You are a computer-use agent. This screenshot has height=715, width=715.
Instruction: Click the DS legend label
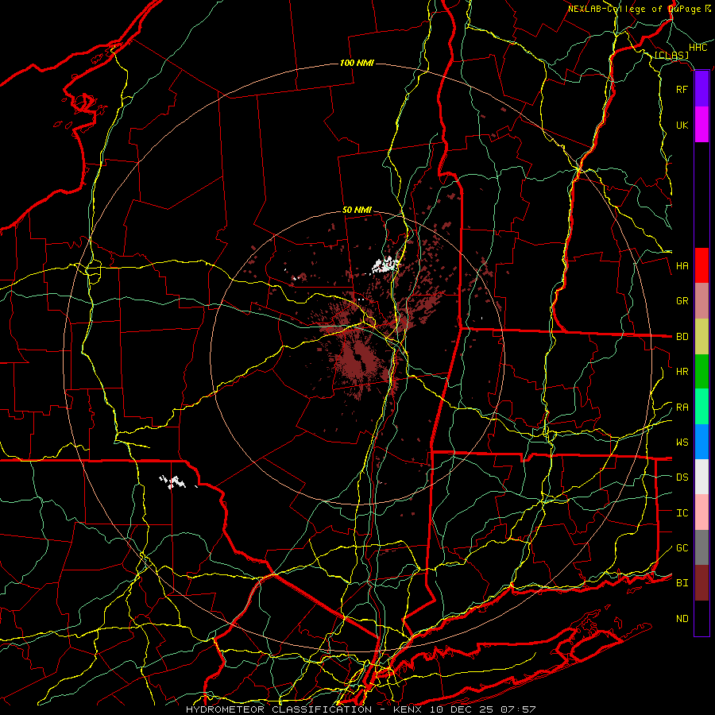pyautogui.click(x=682, y=477)
